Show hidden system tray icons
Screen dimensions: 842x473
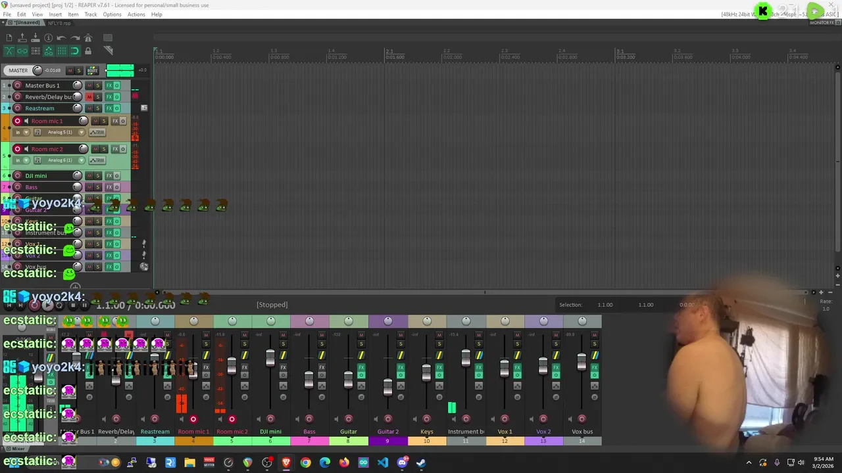[749, 462]
